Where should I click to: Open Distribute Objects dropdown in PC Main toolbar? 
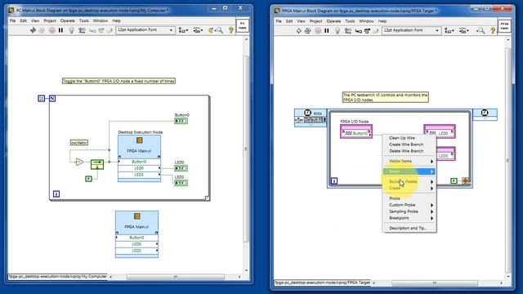pyautogui.click(x=198, y=30)
